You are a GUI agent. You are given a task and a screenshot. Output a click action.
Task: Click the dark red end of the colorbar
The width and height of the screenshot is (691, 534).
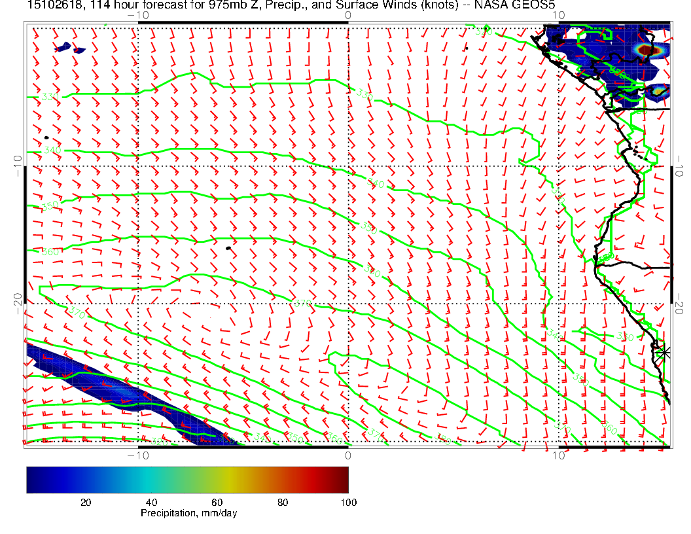(344, 479)
